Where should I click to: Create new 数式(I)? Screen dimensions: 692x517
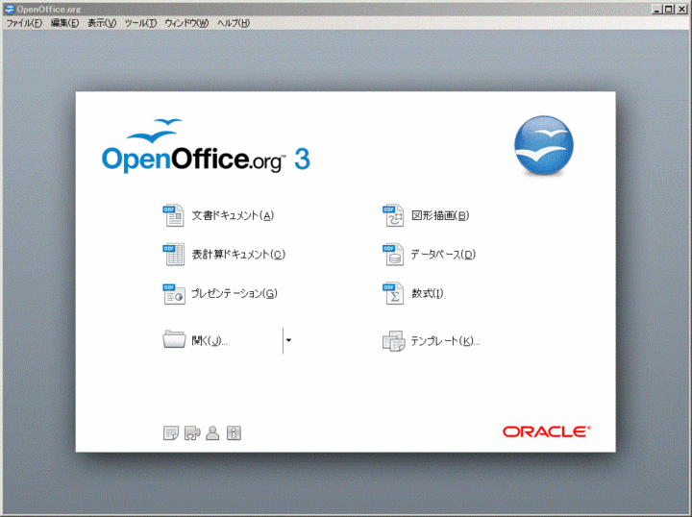click(427, 294)
